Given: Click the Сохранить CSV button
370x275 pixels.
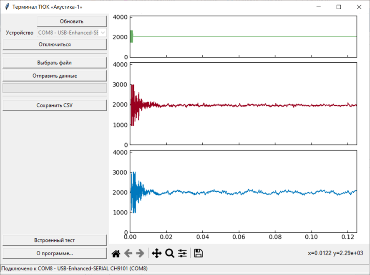Looking at the screenshot, I should [55, 105].
